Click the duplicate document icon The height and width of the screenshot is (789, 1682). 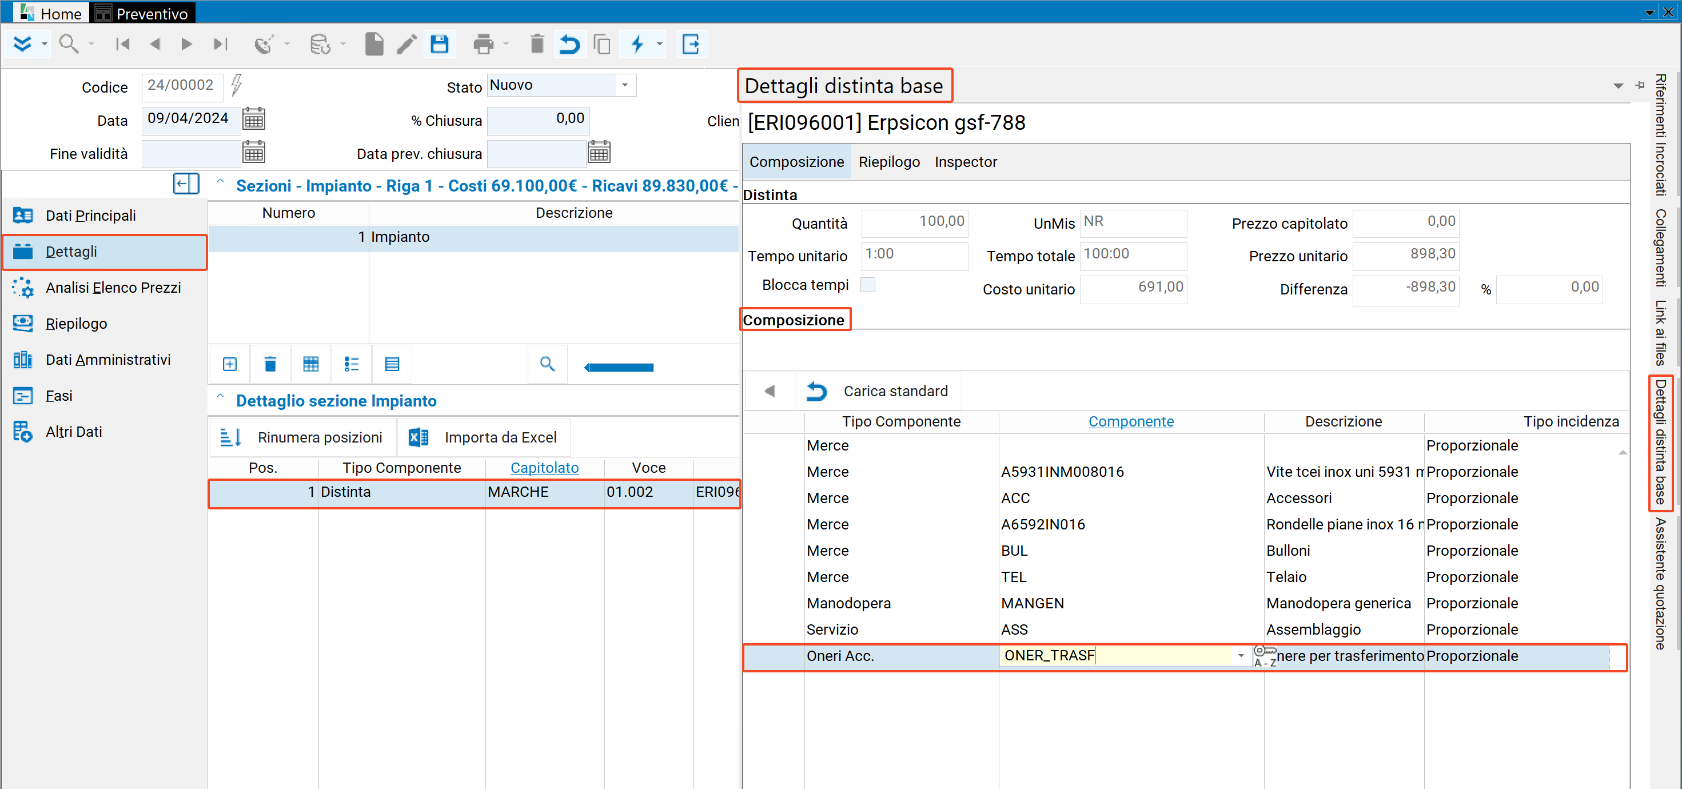pyautogui.click(x=602, y=45)
